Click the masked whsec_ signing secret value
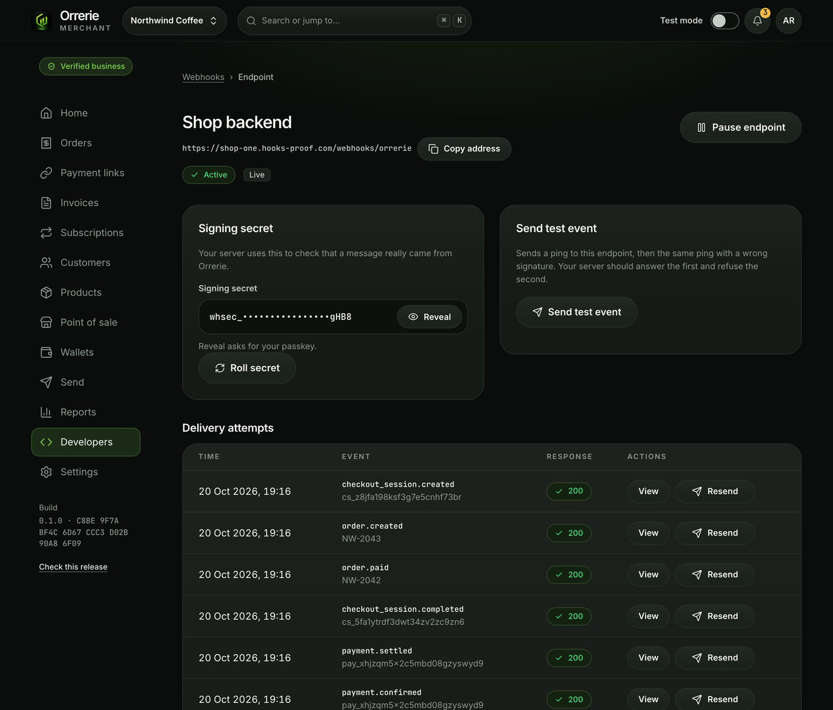 tap(280, 317)
